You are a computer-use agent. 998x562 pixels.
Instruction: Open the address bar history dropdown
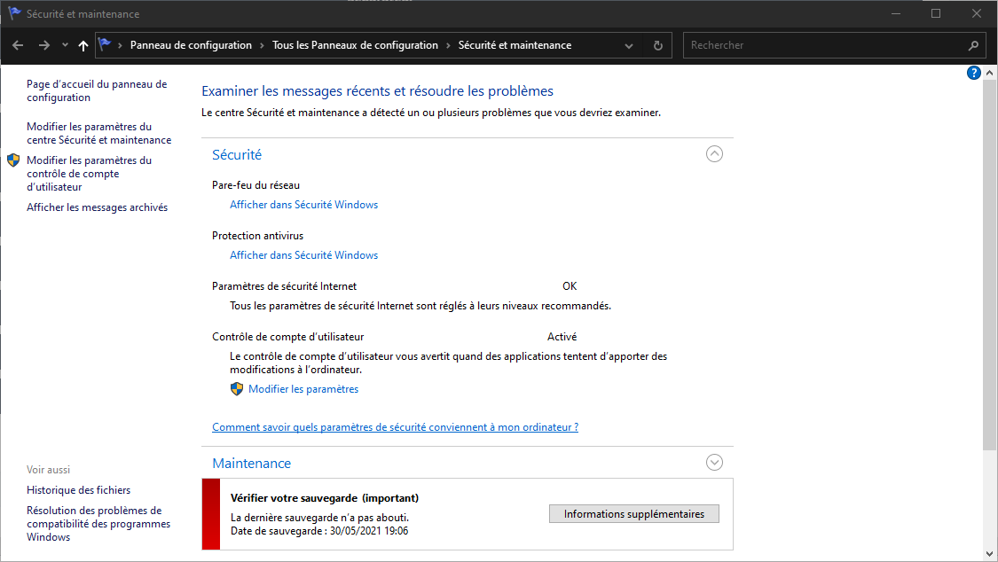pos(629,45)
